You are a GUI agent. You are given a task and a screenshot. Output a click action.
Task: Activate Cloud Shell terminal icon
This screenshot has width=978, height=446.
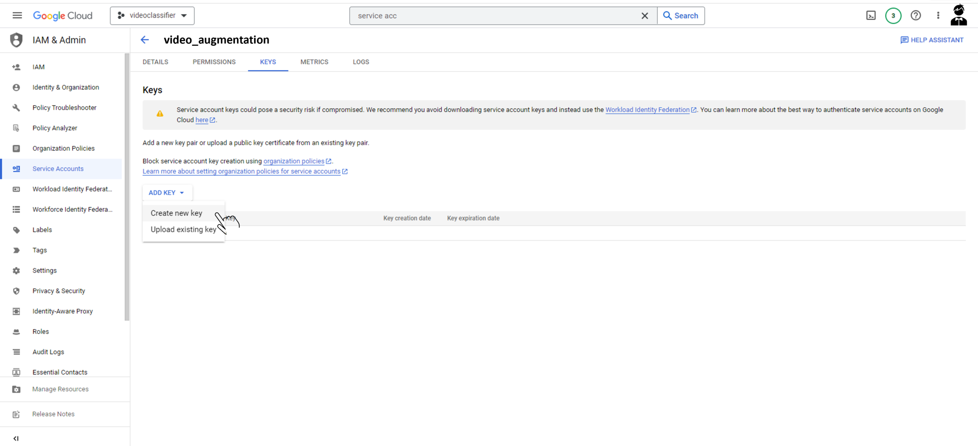[871, 16]
